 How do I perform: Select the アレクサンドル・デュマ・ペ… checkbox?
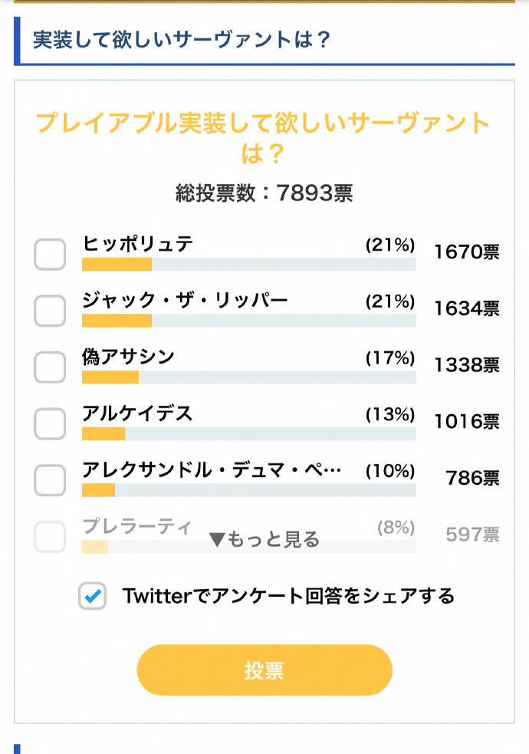(x=50, y=480)
